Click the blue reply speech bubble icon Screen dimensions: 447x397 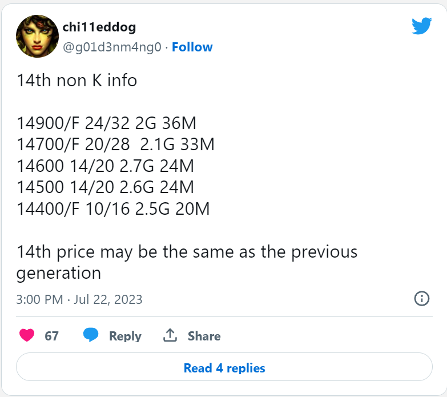[x=91, y=335]
